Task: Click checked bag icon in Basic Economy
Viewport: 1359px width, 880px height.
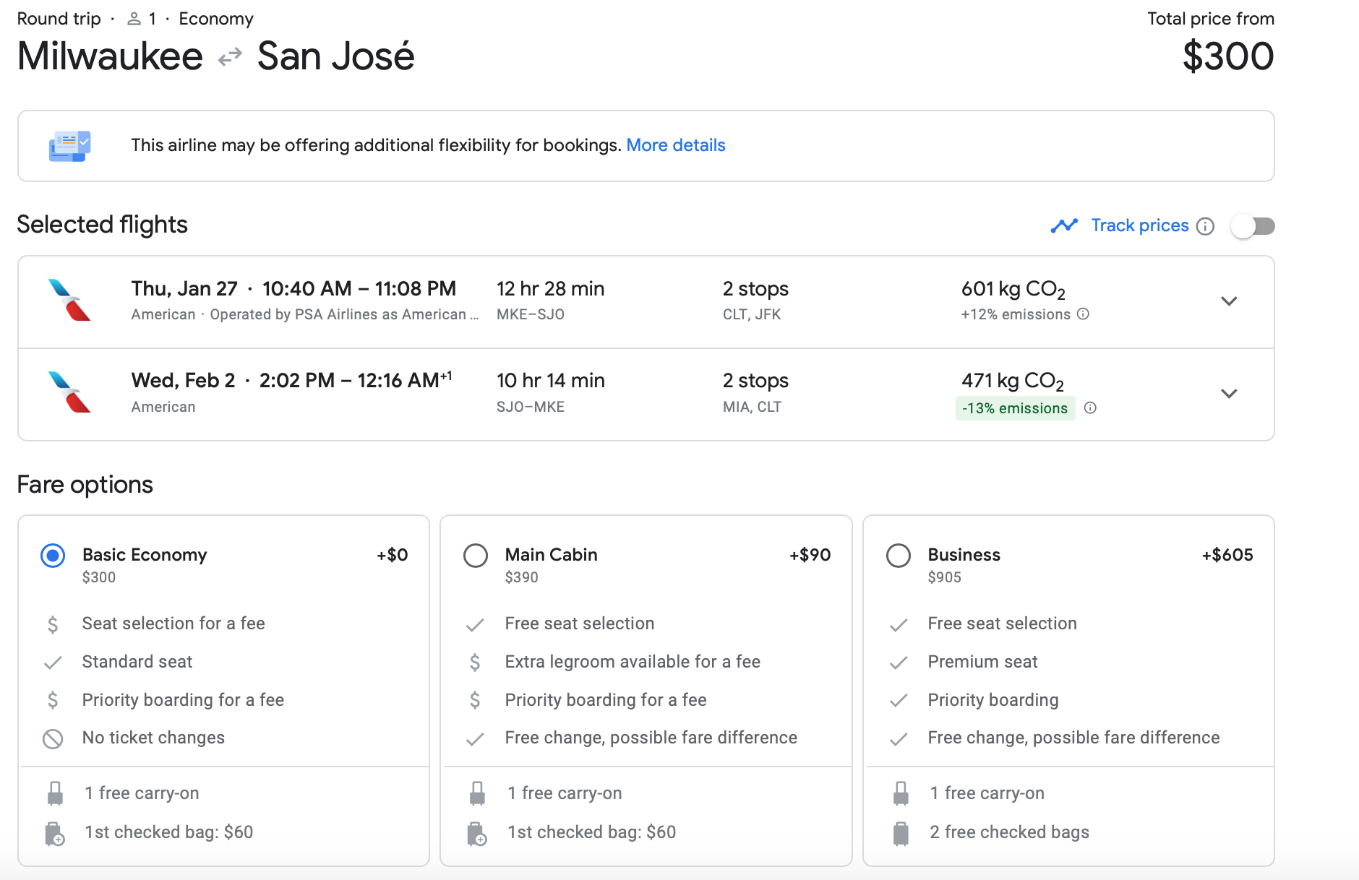Action: [55, 833]
